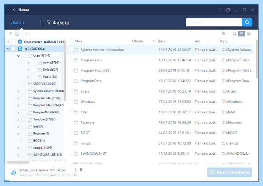The height and width of the screenshot is (186, 263).
Task: Expand the xampp(14097) folder
Action: pyautogui.click(x=18, y=148)
